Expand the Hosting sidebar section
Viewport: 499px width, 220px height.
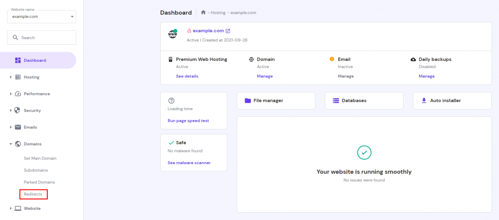(x=31, y=77)
